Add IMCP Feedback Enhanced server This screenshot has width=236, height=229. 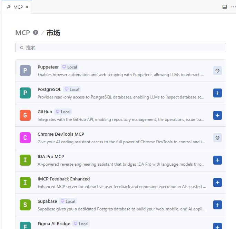pyautogui.click(x=217, y=183)
